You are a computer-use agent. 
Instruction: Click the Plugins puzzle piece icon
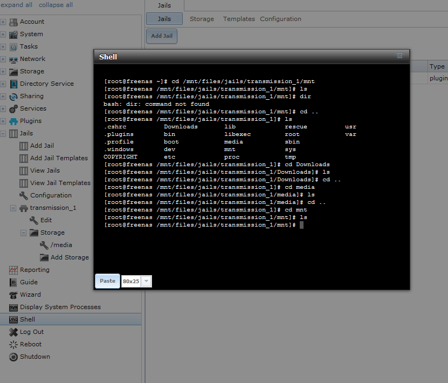point(13,121)
